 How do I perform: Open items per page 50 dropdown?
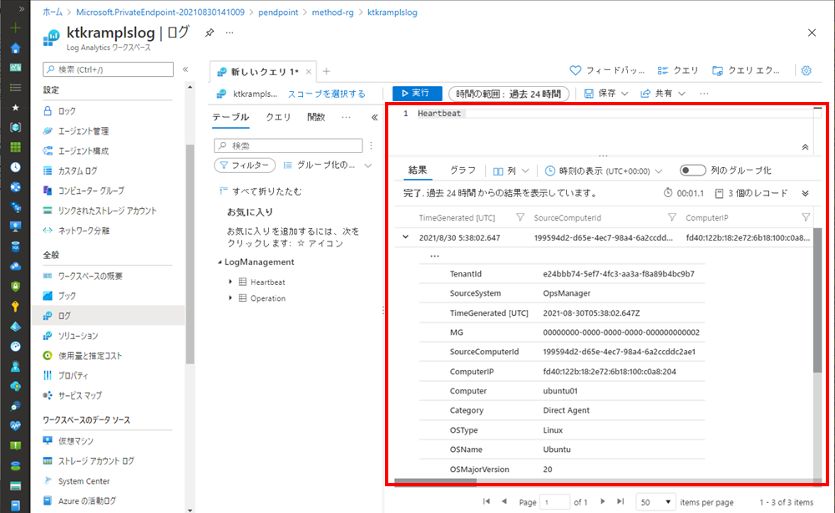click(x=655, y=502)
